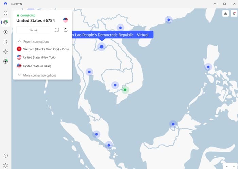Click the download icon at top right
238x169 pixels.
(x=225, y=13)
